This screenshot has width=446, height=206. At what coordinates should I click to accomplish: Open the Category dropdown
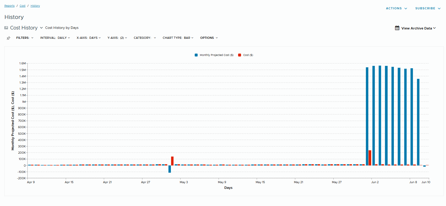(x=145, y=38)
